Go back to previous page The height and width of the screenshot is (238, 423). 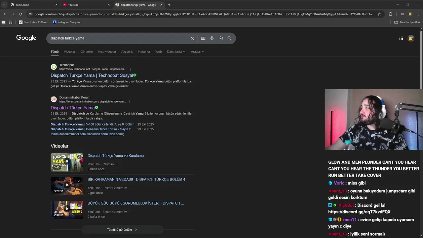5,14
